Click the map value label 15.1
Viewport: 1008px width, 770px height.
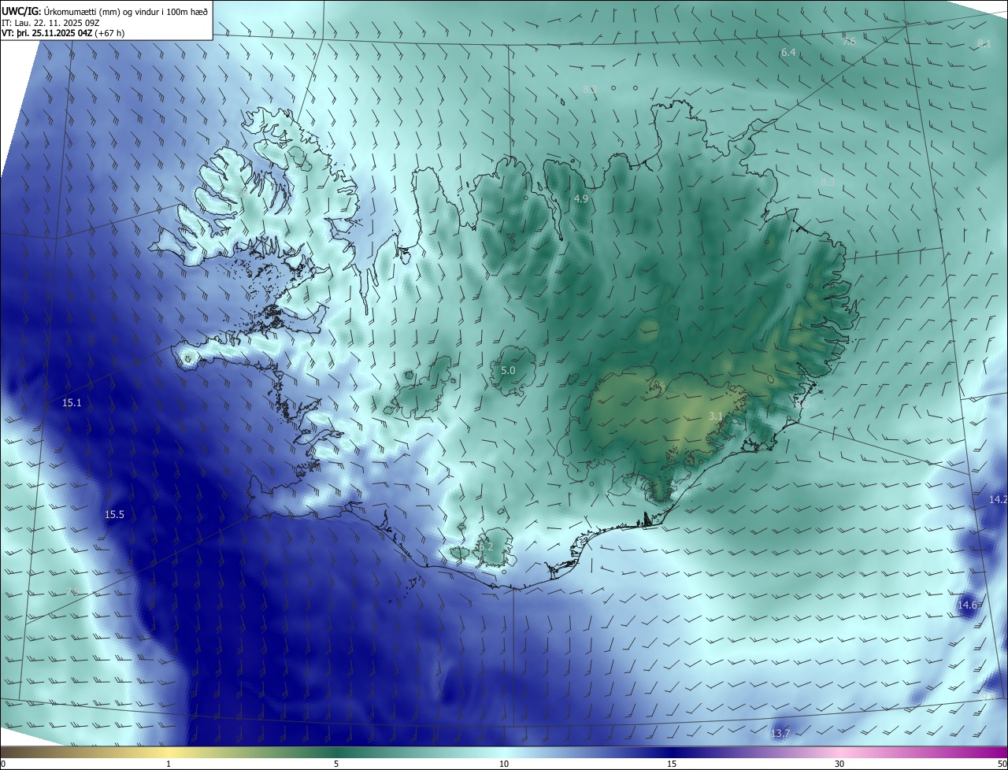click(x=72, y=403)
